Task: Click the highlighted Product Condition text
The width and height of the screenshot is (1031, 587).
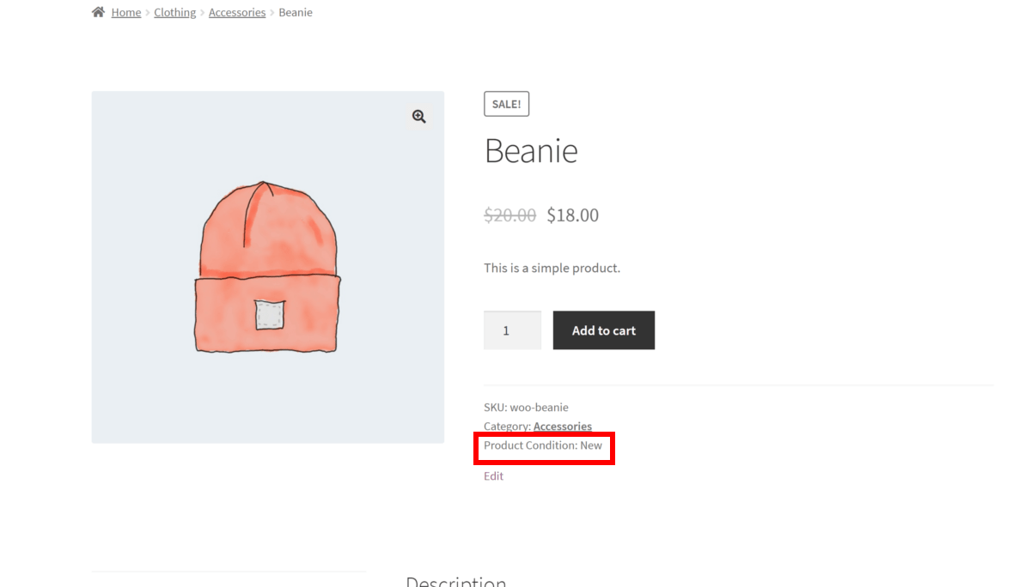Action: coord(543,445)
